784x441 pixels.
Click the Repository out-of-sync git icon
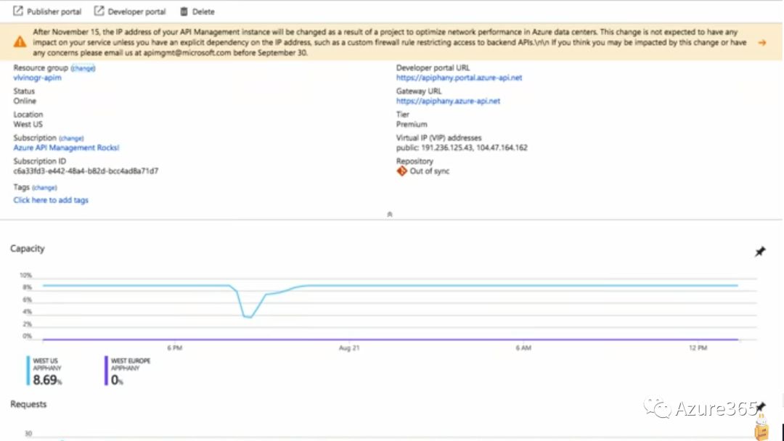coord(401,171)
